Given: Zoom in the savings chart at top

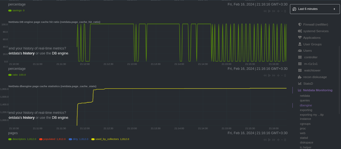Looking at the screenshot, I should (278, 11).
